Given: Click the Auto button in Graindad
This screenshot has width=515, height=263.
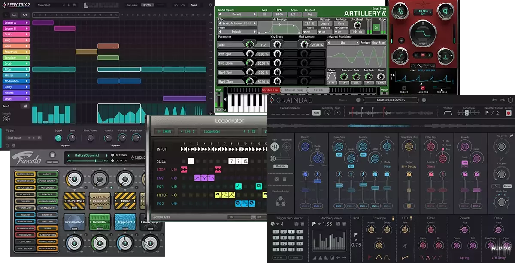Looking at the screenshot, I should click(x=316, y=113).
